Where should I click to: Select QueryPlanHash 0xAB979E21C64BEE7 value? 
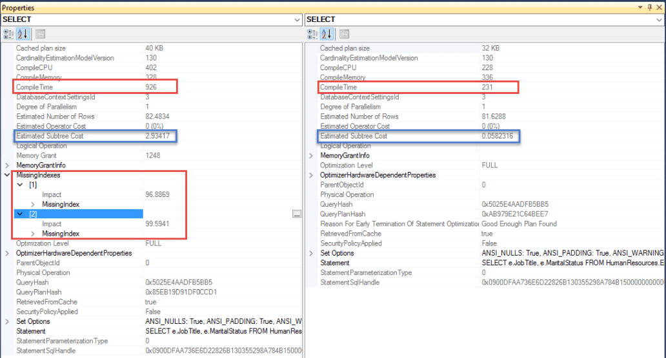tap(515, 214)
